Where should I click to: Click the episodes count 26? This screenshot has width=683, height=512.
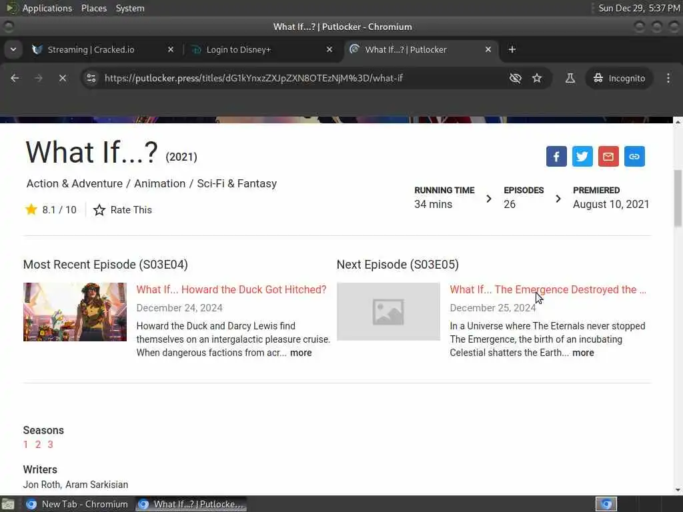(510, 204)
